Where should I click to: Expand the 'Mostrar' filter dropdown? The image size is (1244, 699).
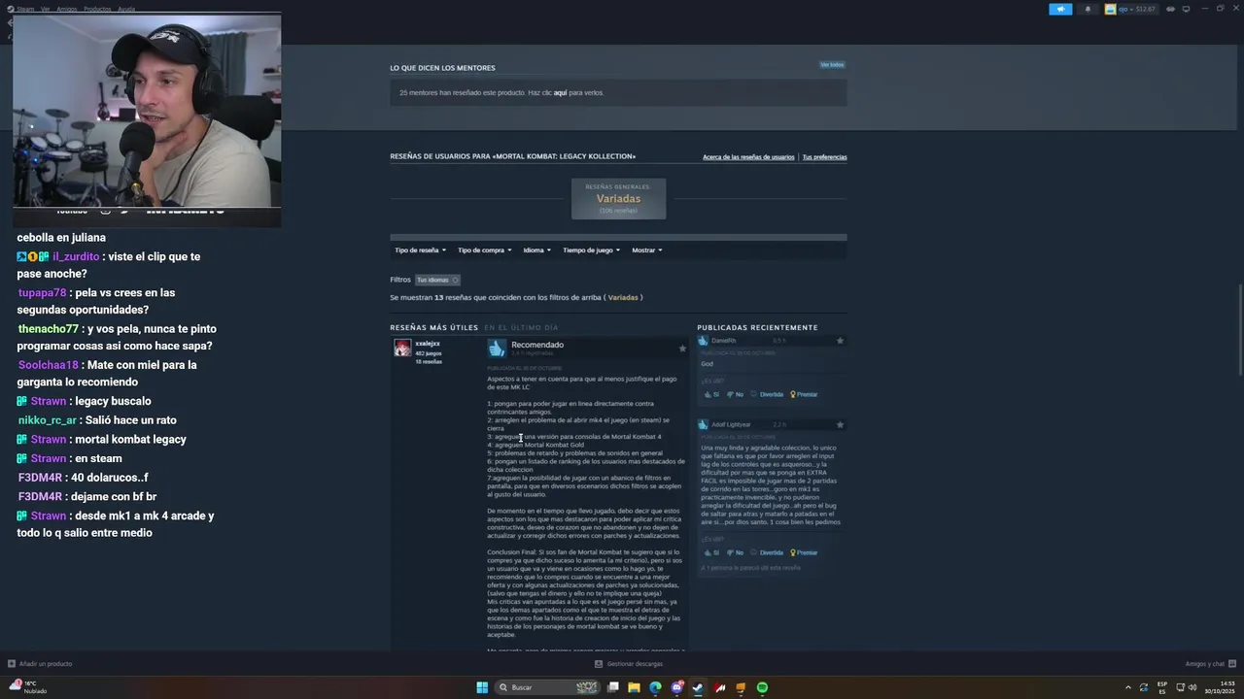(646, 250)
